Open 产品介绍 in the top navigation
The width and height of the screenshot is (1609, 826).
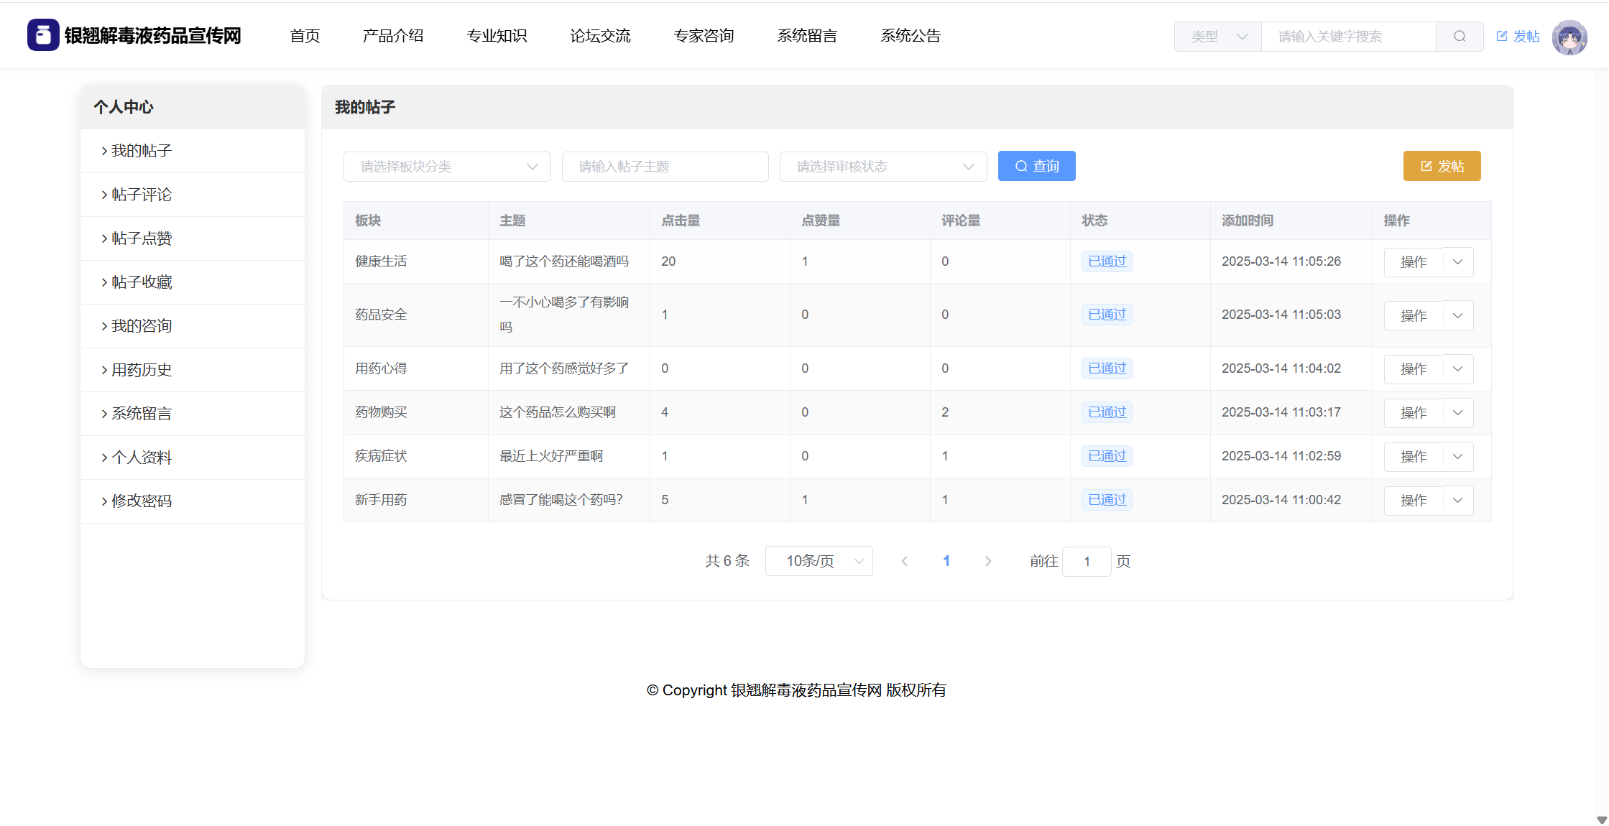coord(393,36)
